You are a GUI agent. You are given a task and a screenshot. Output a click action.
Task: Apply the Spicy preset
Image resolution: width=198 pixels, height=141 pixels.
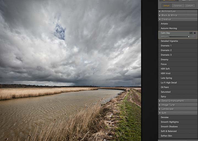(178, 96)
